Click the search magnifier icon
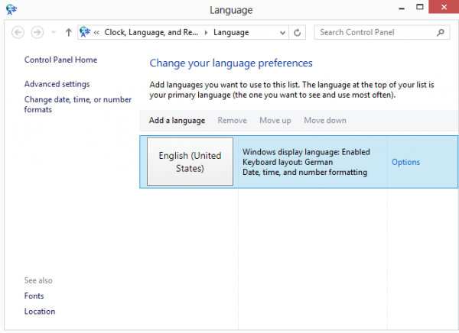The image size is (459, 333). point(441,32)
